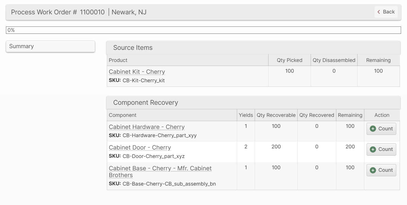Image resolution: width=407 pixels, height=205 pixels.
Task: Click plus icon for Cabinet Base count
Action: (x=373, y=170)
